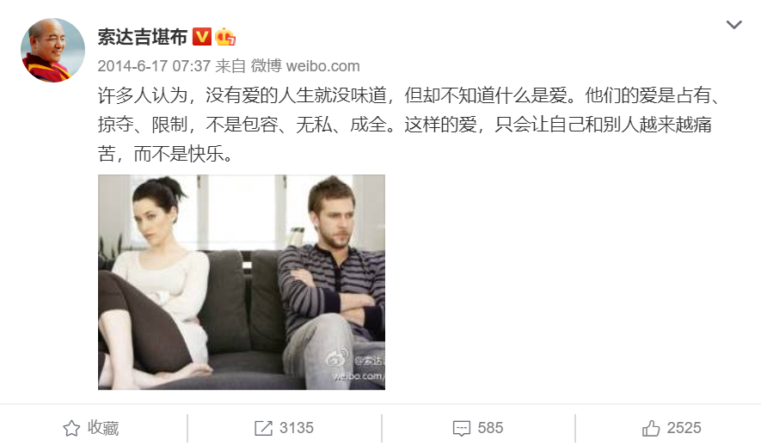The image size is (761, 446).
Task: Click the post text paragraph
Action: click(408, 125)
